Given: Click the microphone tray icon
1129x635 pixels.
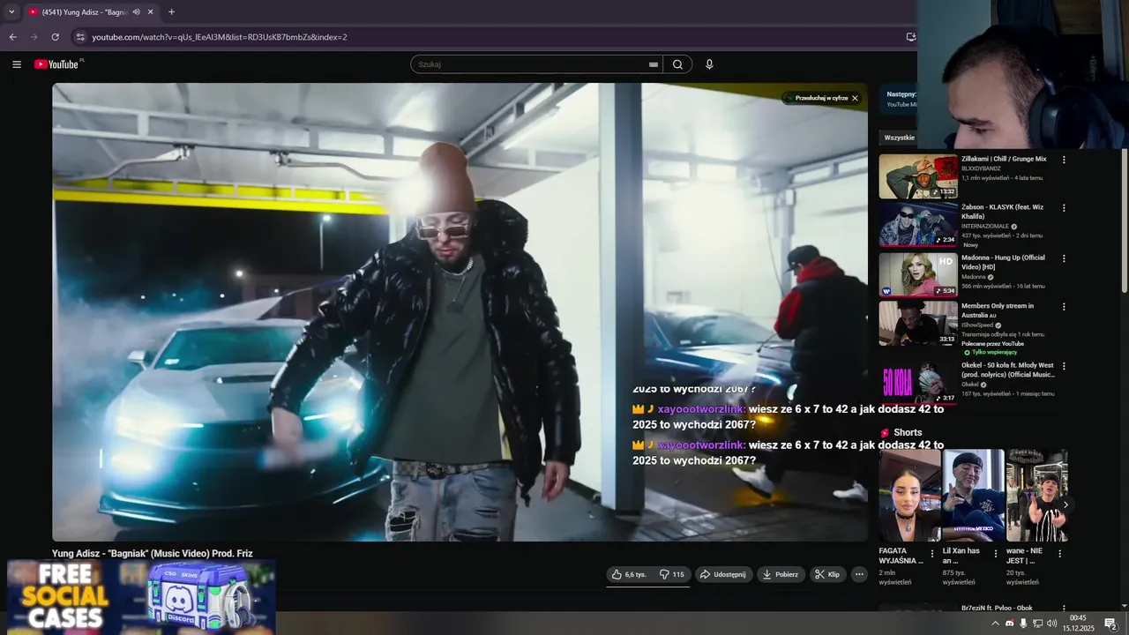Looking at the screenshot, I should point(1023,624).
